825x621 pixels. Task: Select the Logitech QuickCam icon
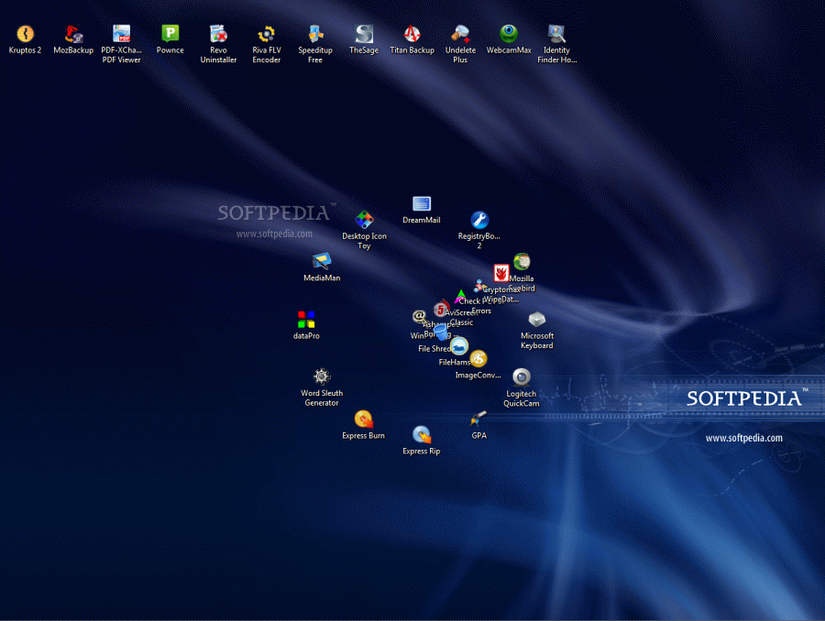(x=522, y=376)
